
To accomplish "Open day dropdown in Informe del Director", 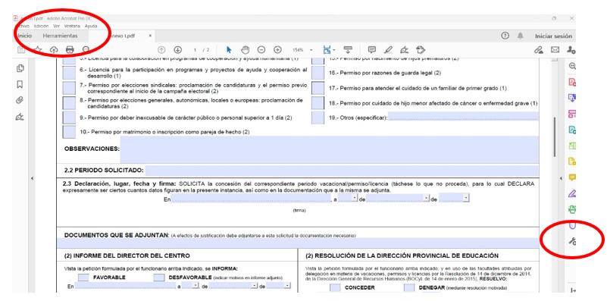I will (196, 286).
